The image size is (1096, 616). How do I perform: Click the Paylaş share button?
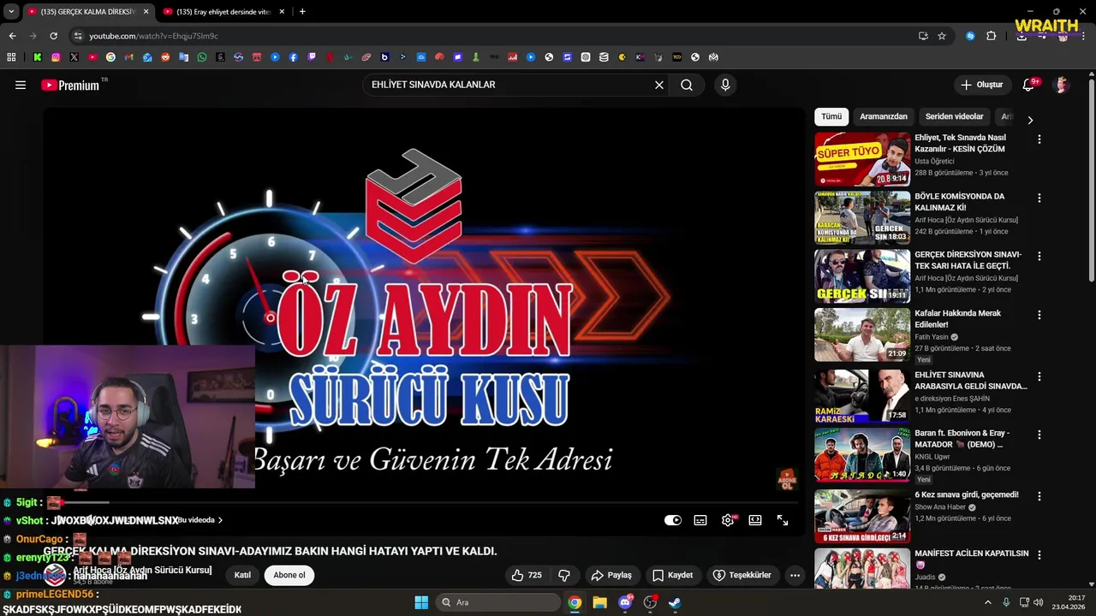[x=611, y=575]
